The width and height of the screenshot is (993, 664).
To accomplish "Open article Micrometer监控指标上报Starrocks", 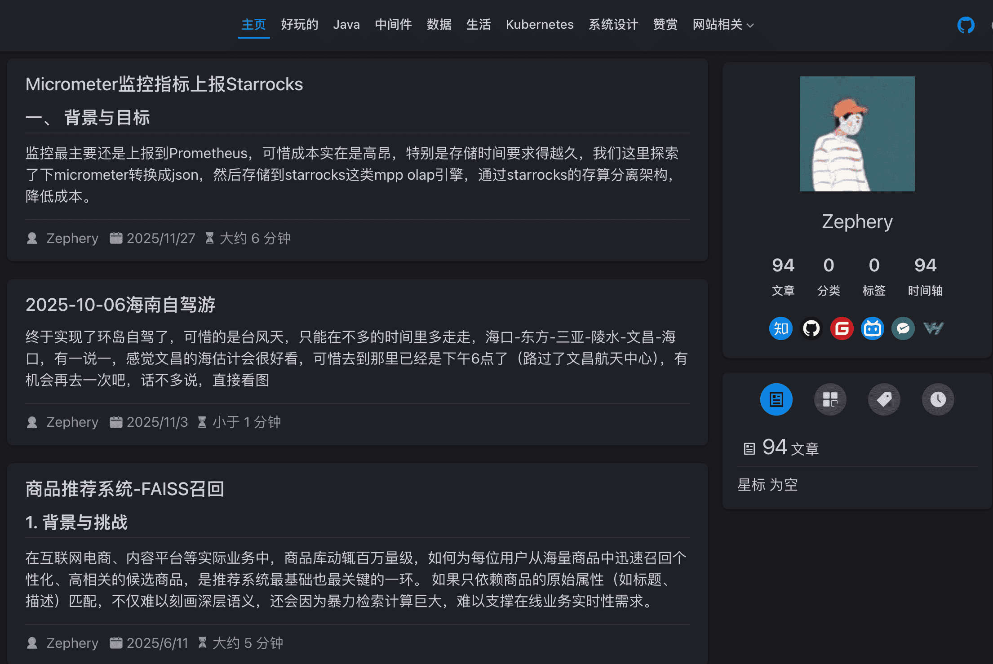I will pyautogui.click(x=164, y=84).
